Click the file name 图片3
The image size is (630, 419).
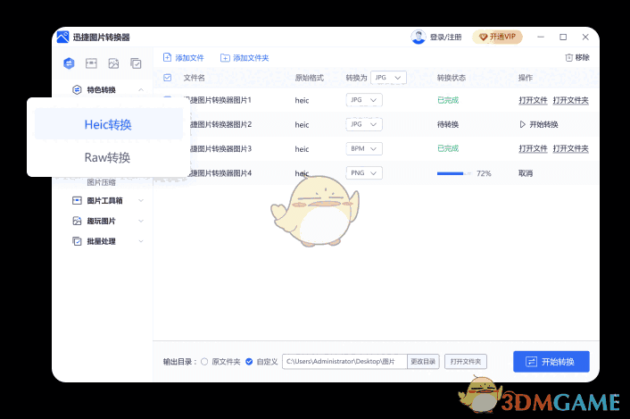[x=220, y=149]
